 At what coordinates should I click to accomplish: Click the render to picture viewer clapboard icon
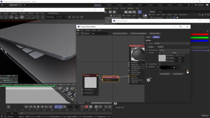point(130,12)
